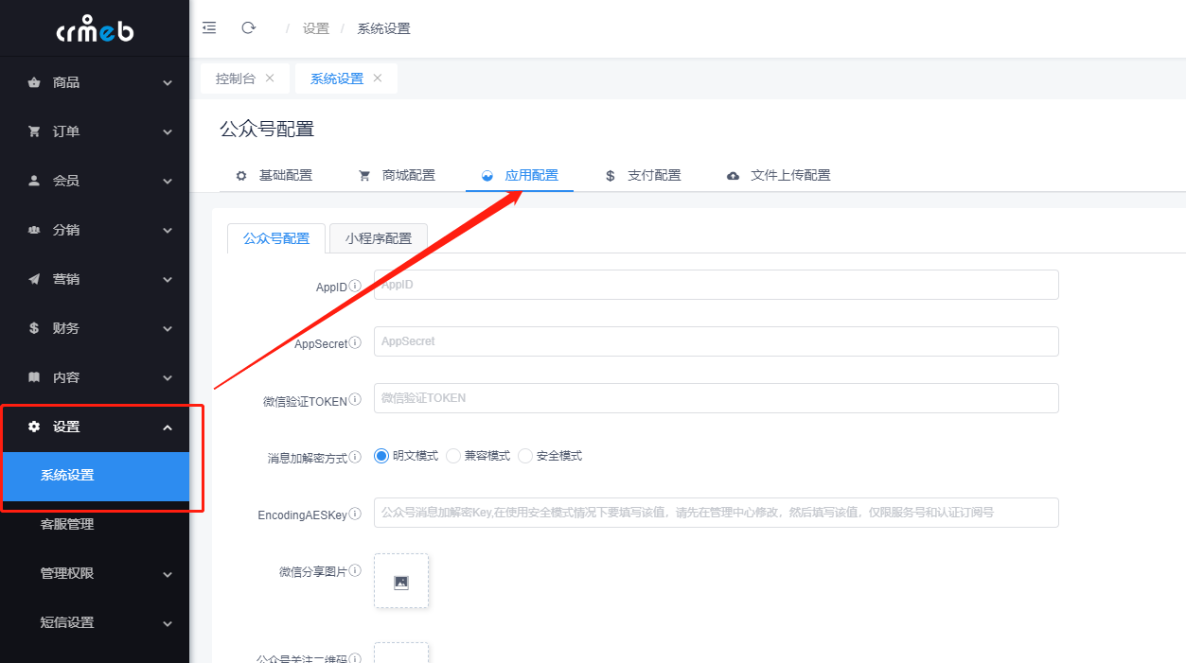This screenshot has width=1186, height=663.
Task: Click the info icon next to 微信验证TOKEN
Action: [x=355, y=400]
